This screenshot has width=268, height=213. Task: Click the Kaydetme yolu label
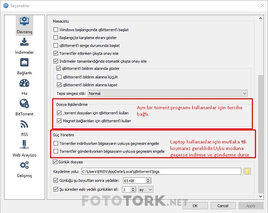(x=66, y=172)
